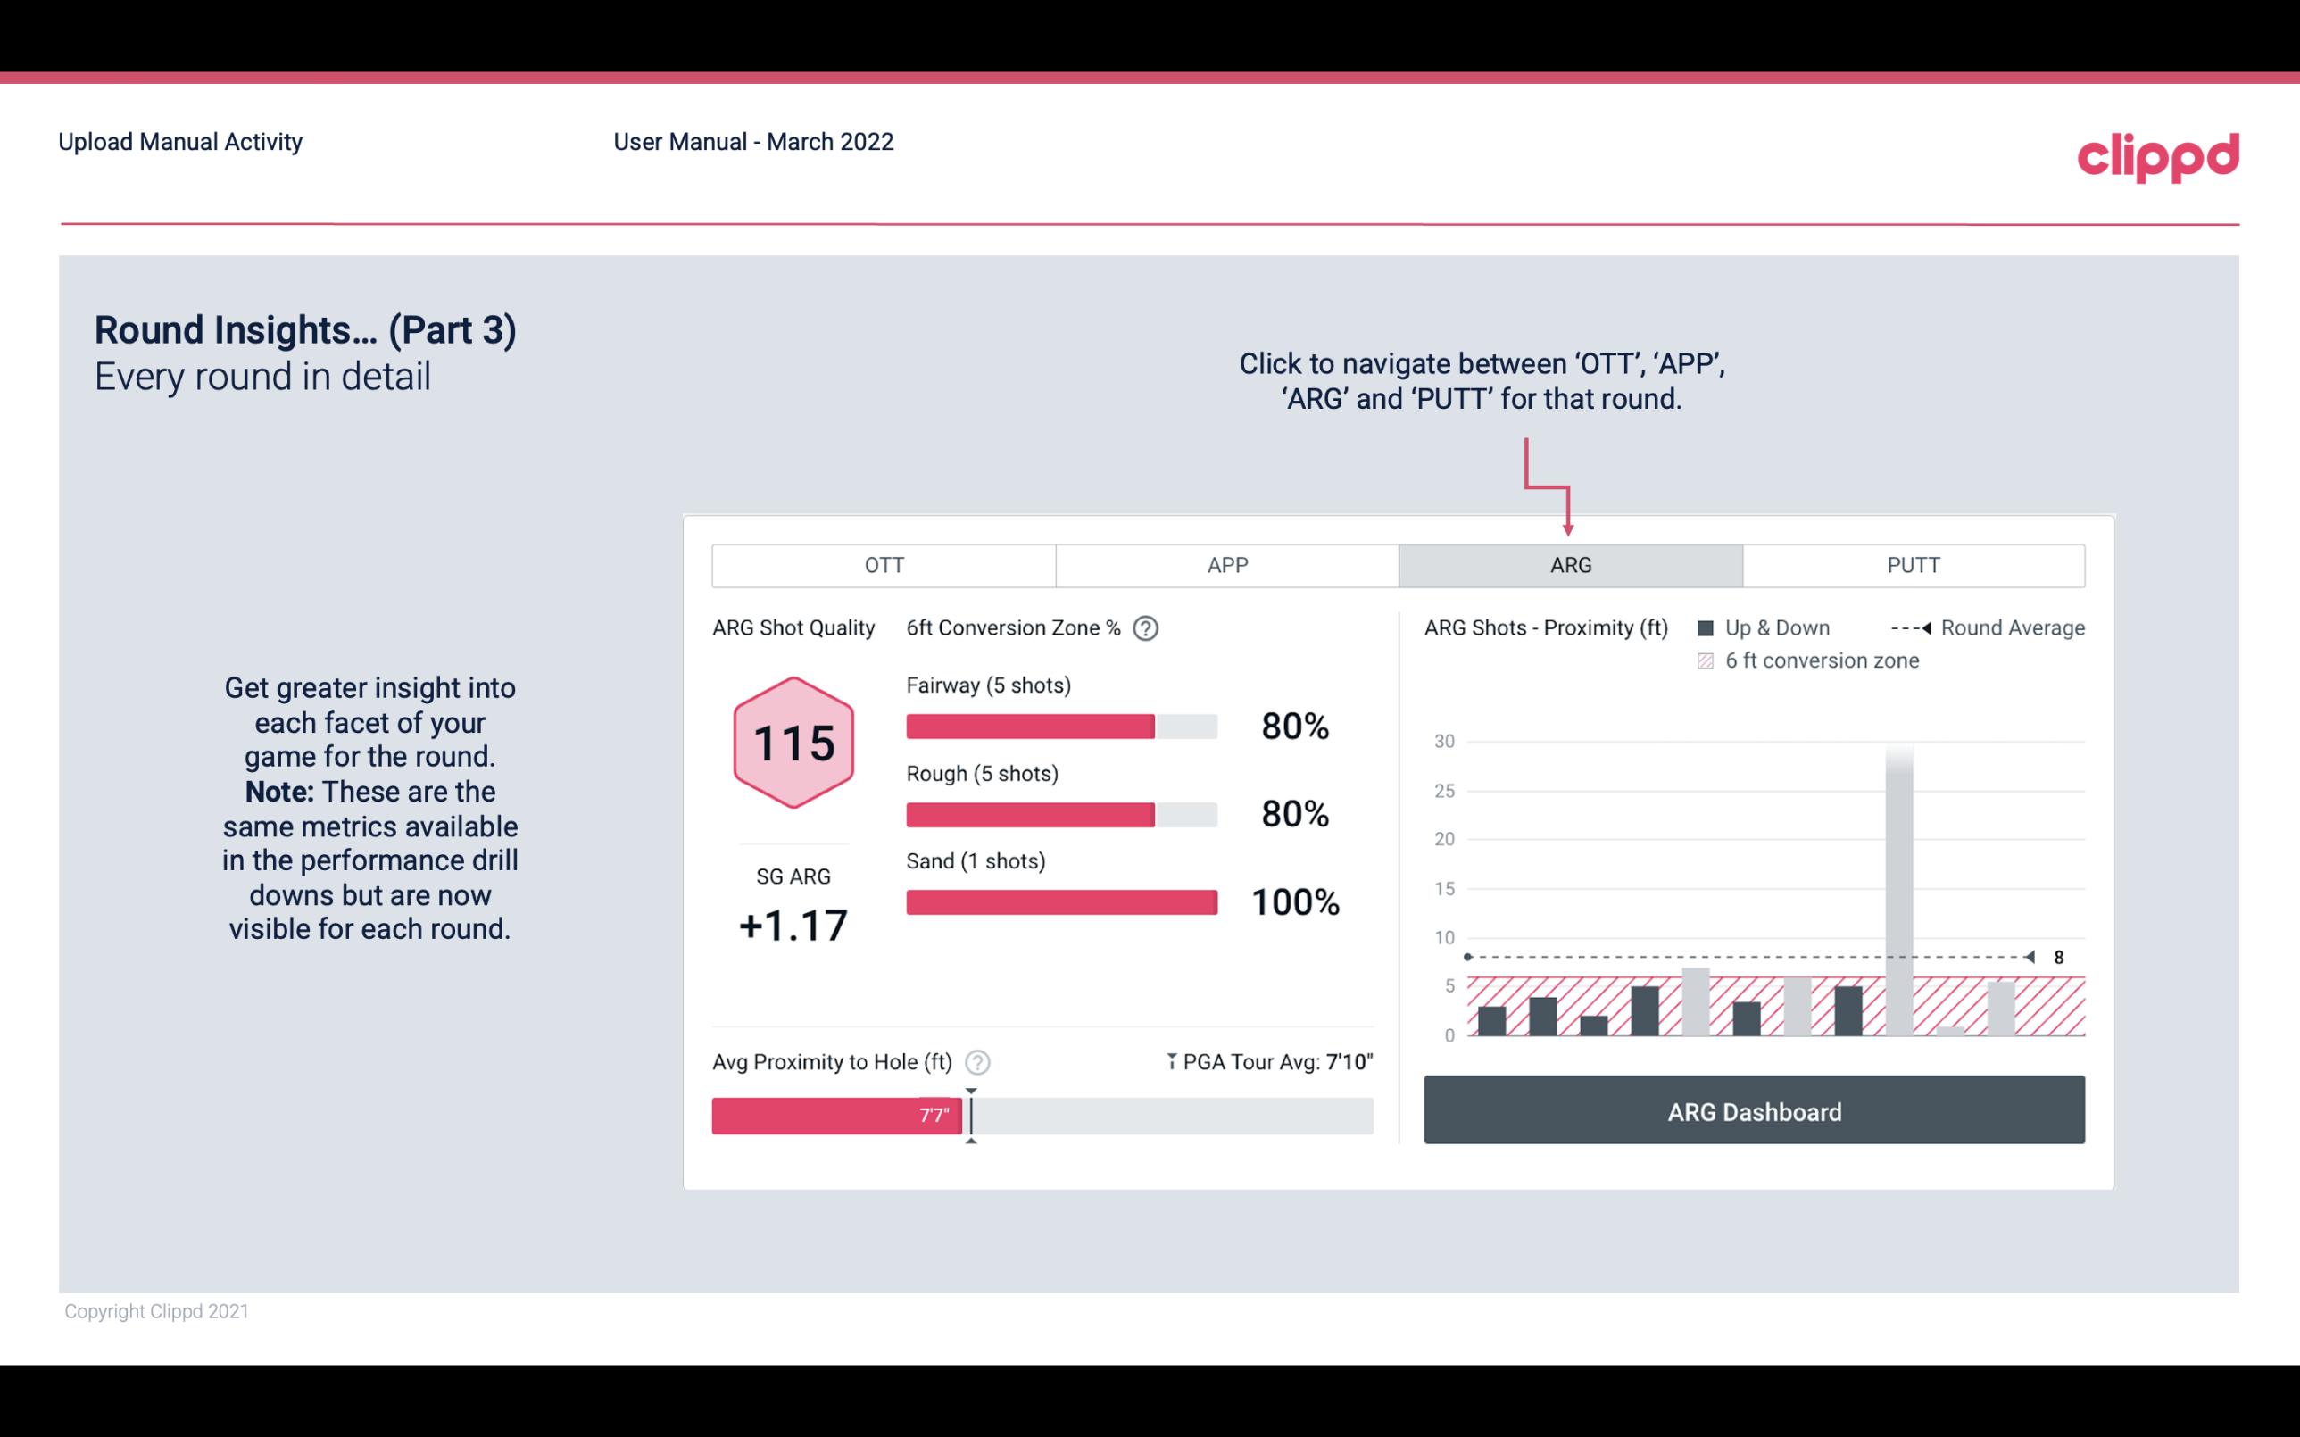Viewport: 2300px width, 1437px height.
Task: Expand the Sand shots bar detail
Action: coord(1059,901)
